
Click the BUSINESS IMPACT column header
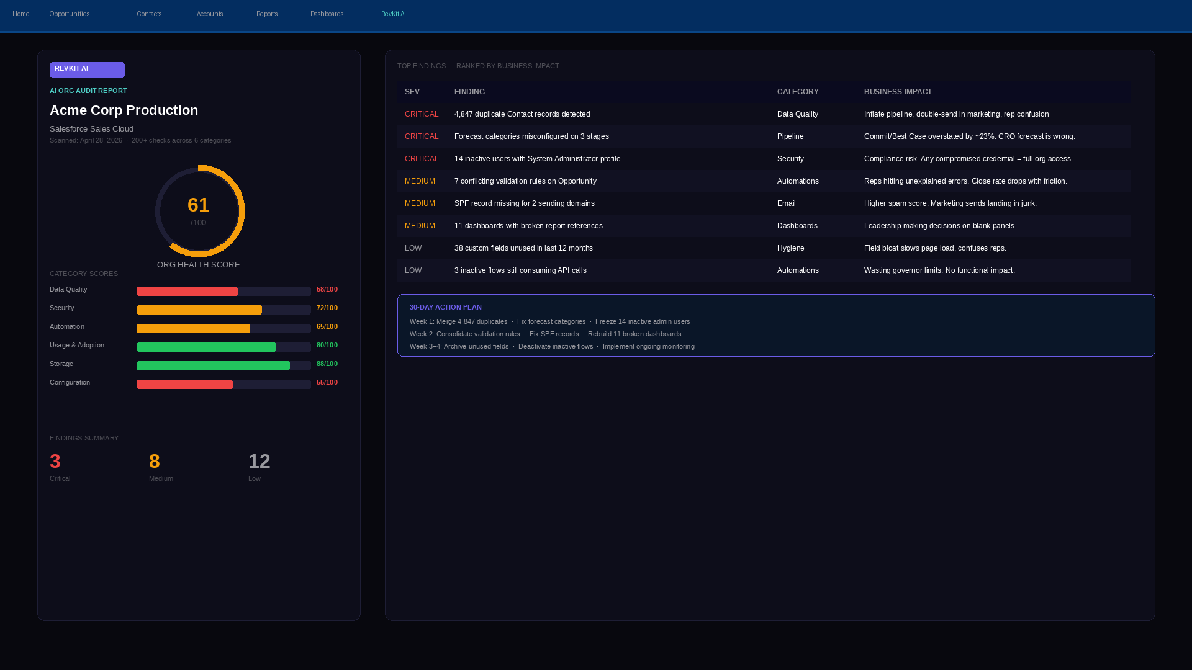[x=898, y=92]
